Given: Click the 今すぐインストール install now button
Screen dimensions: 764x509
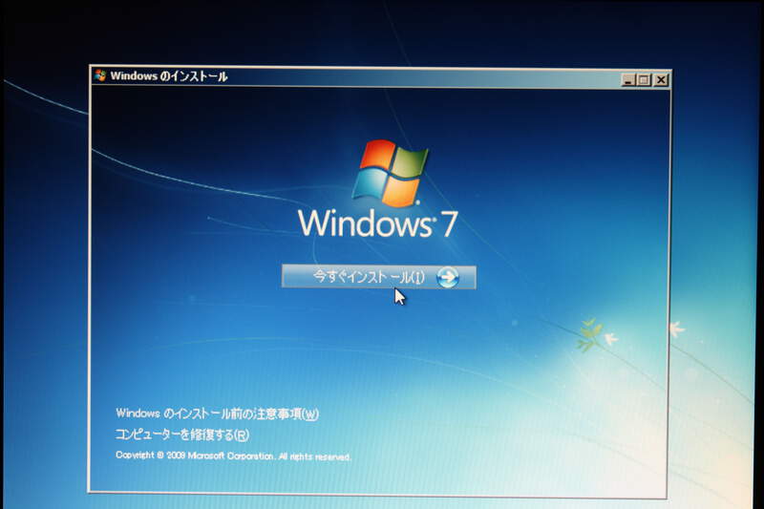Looking at the screenshot, I should 378,277.
